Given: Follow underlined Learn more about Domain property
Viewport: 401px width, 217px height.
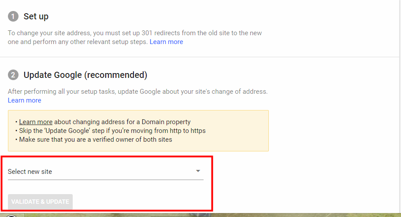Looking at the screenshot, I should point(36,122).
